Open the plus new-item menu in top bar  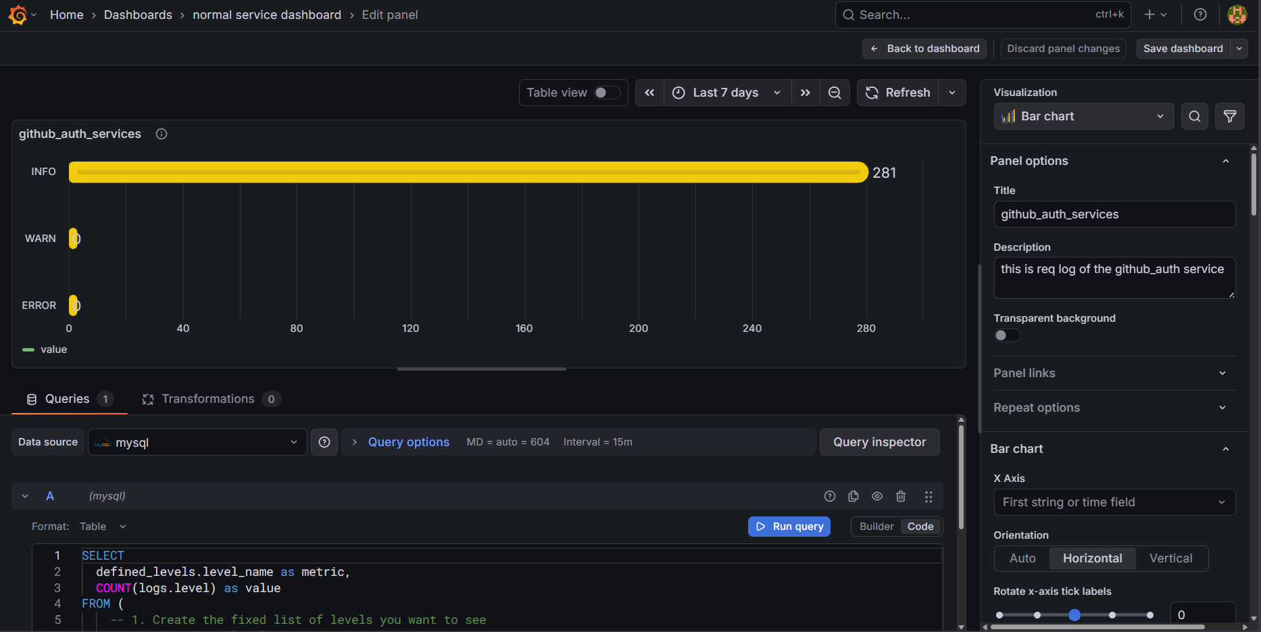coord(1156,15)
